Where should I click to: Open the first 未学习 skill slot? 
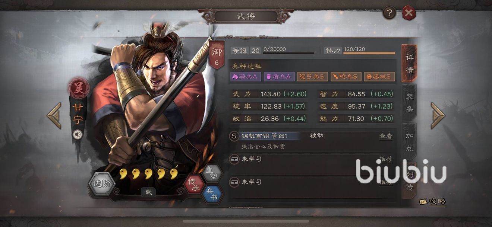coord(312,164)
